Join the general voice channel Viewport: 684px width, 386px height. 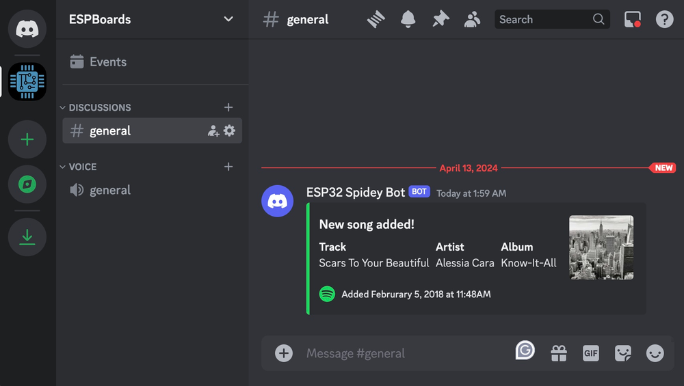click(109, 190)
